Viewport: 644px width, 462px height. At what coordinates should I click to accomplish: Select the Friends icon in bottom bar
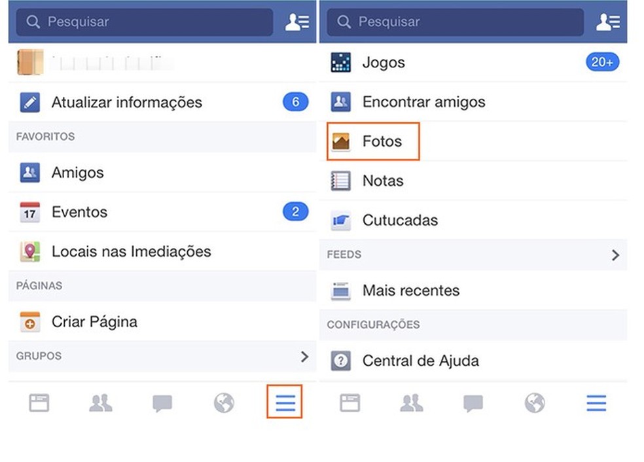[100, 403]
